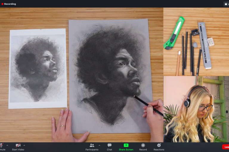Open the Participants list
This screenshot has width=229, height=152.
[x=92, y=145]
